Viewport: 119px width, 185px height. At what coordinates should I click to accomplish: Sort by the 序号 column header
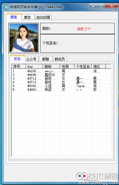point(19,66)
